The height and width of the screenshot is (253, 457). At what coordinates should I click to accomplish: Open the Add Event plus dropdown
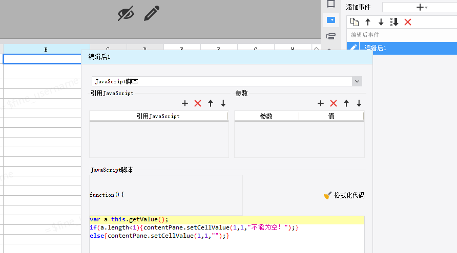422,7
